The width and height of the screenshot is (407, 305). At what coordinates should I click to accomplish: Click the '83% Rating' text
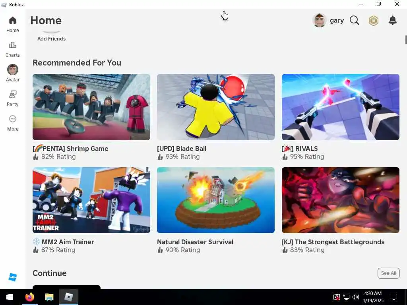[x=307, y=250]
